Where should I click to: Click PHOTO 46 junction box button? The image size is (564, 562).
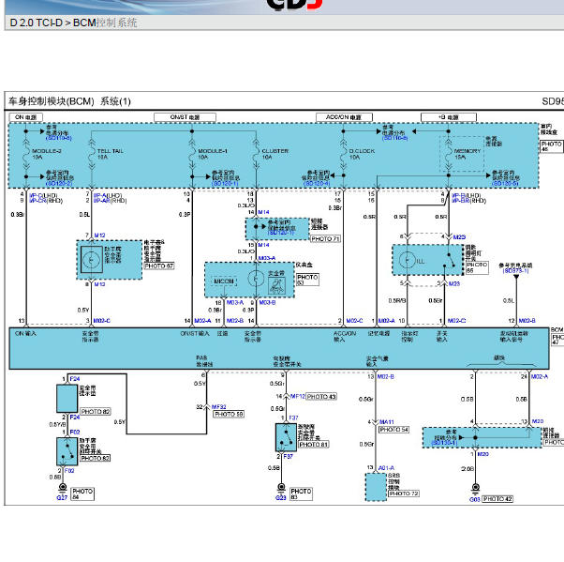coord(551,146)
